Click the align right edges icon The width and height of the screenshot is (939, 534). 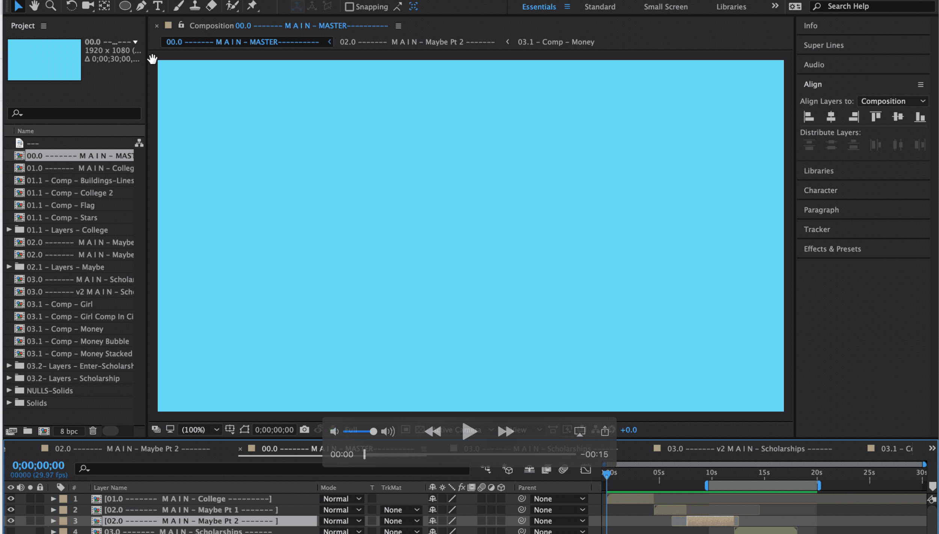853,117
